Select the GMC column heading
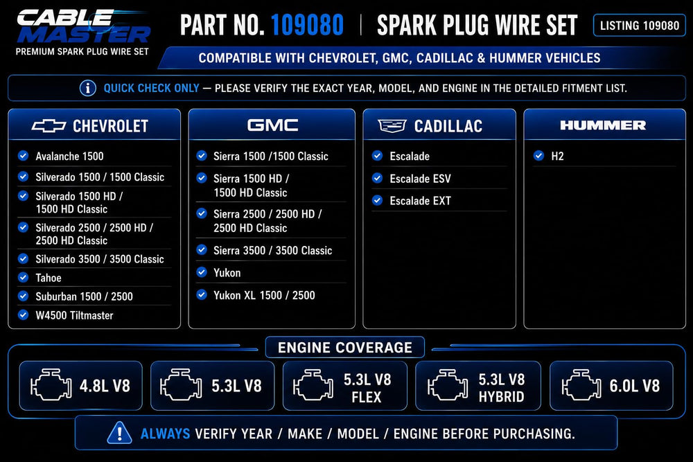Screen dimensions: 693x462 tap(272, 125)
